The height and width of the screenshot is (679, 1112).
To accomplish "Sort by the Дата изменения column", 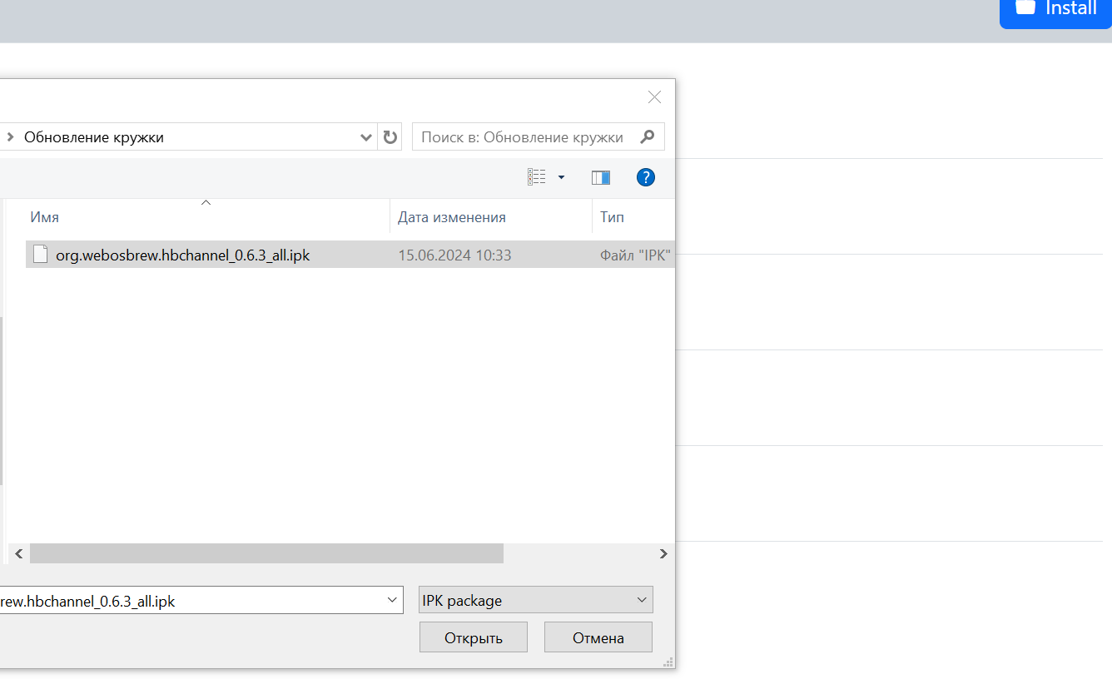I will coord(451,217).
